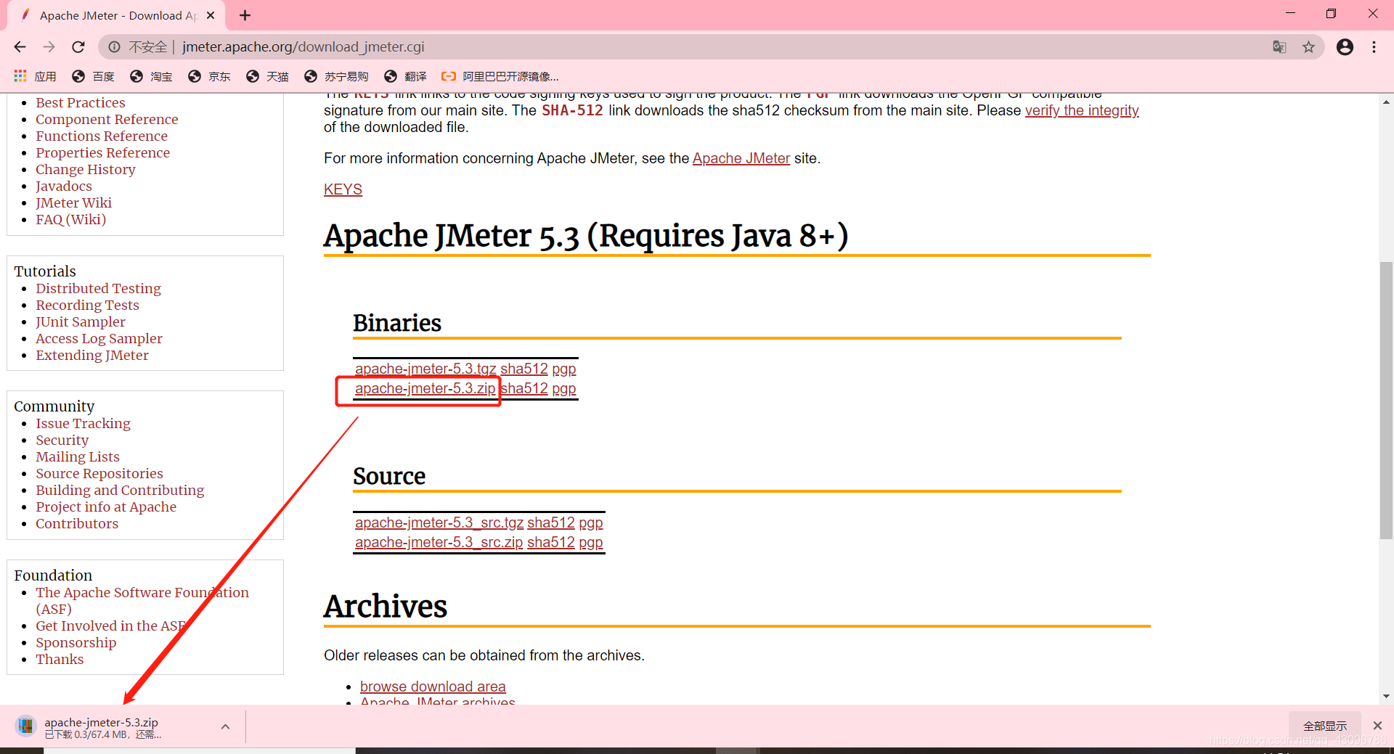Open Contributors link
The image size is (1394, 754).
77,523
